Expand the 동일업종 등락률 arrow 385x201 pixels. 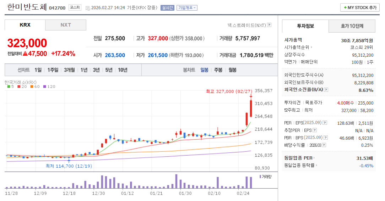click(x=316, y=166)
